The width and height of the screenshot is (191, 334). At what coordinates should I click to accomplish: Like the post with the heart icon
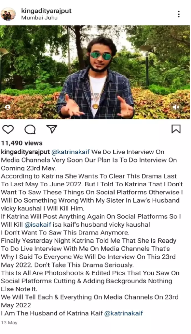(x=8, y=129)
